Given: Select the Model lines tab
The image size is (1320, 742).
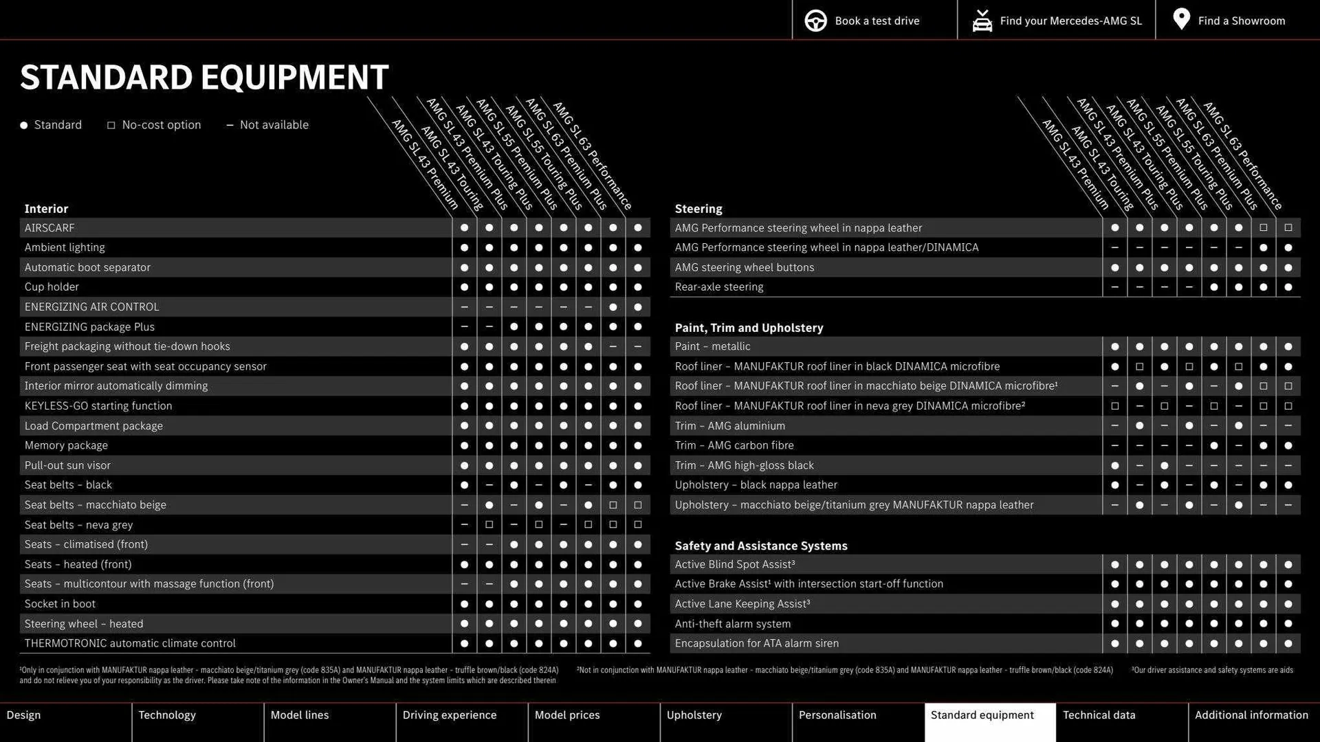Looking at the screenshot, I should (x=300, y=715).
